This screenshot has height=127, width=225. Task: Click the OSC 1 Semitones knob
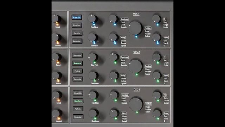tap(92, 37)
